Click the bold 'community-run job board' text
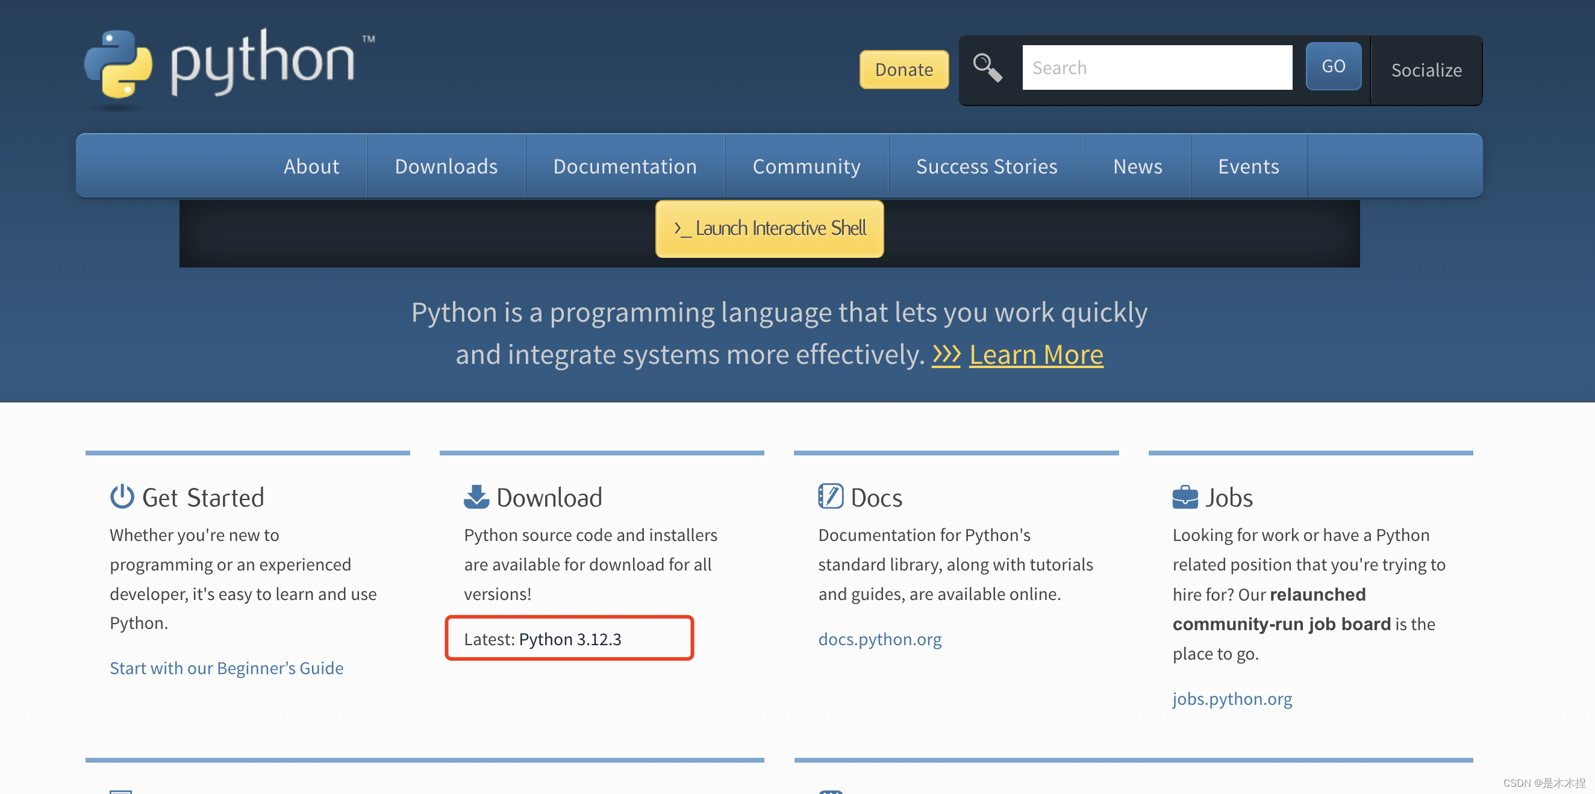The image size is (1595, 794). point(1281,624)
